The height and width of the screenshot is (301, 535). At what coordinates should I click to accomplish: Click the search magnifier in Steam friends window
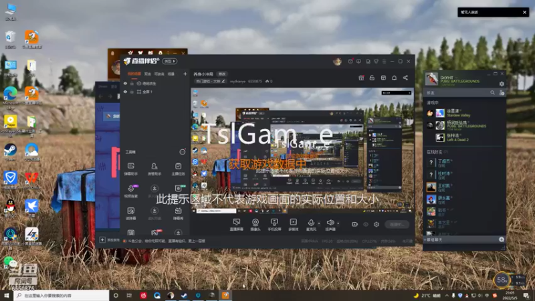(492, 92)
